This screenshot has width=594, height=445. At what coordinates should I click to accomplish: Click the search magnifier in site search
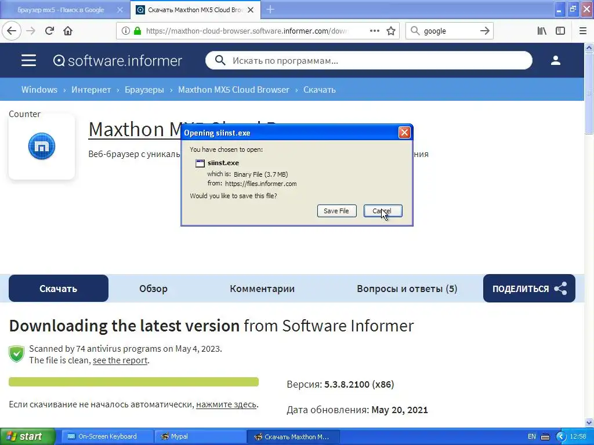(x=220, y=60)
